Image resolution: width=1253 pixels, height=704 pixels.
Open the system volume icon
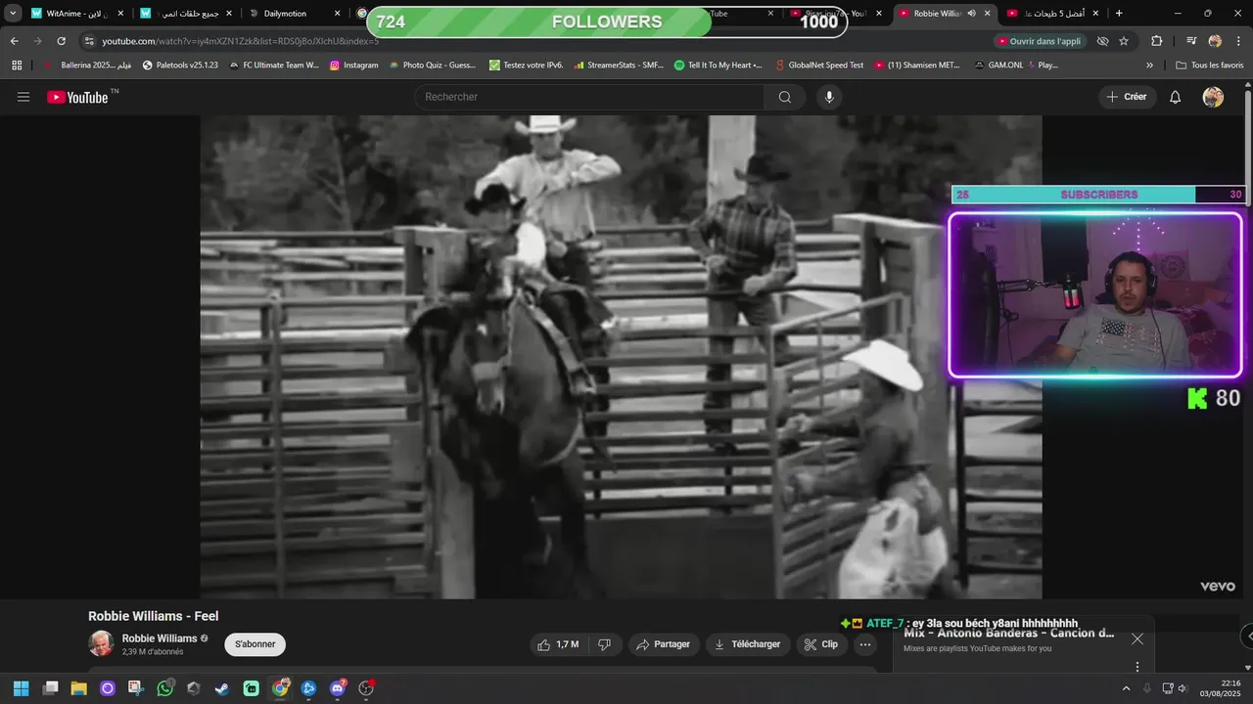coord(1183,688)
